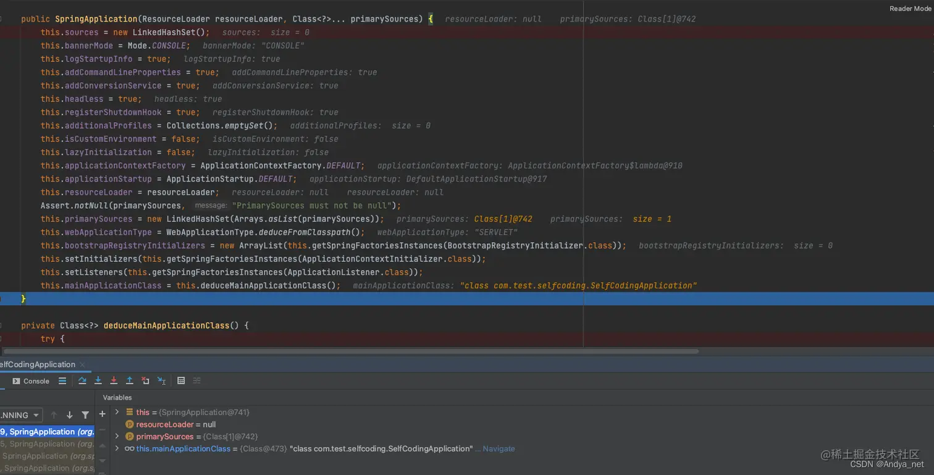Click 'this.bannerMode = Mode.CONSOLE;' code
Viewport: 934px width, 475px height.
point(115,46)
